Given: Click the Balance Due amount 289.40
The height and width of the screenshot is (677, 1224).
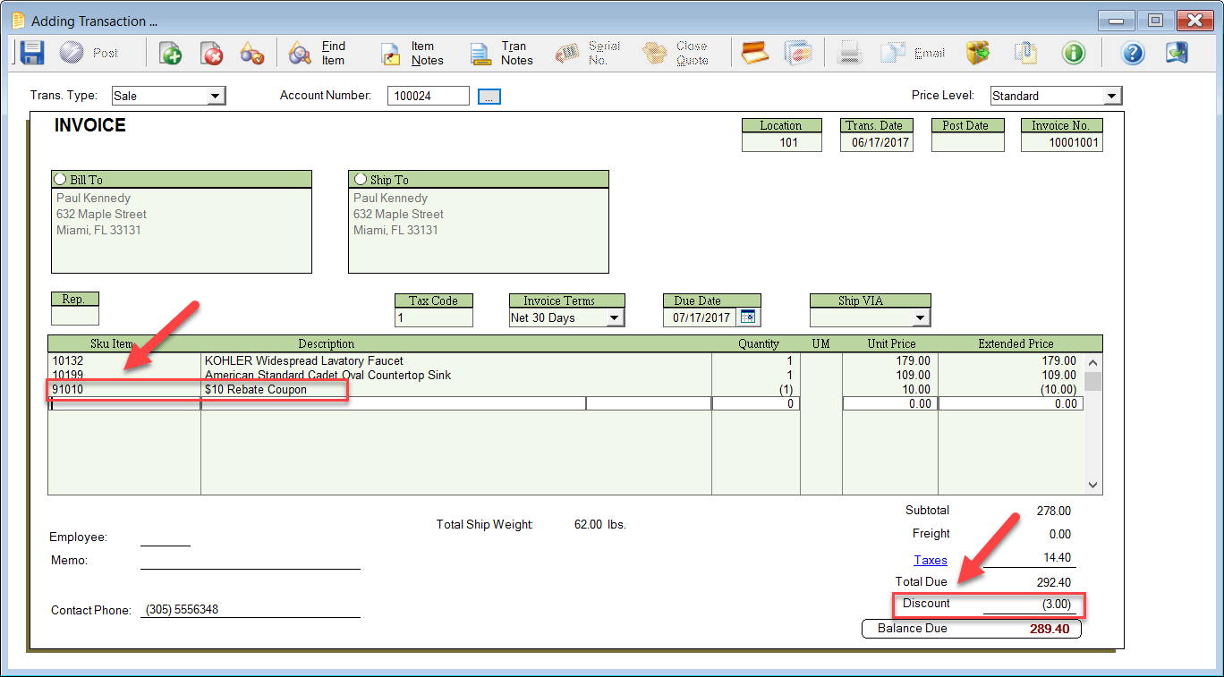Looking at the screenshot, I should click(x=1050, y=629).
